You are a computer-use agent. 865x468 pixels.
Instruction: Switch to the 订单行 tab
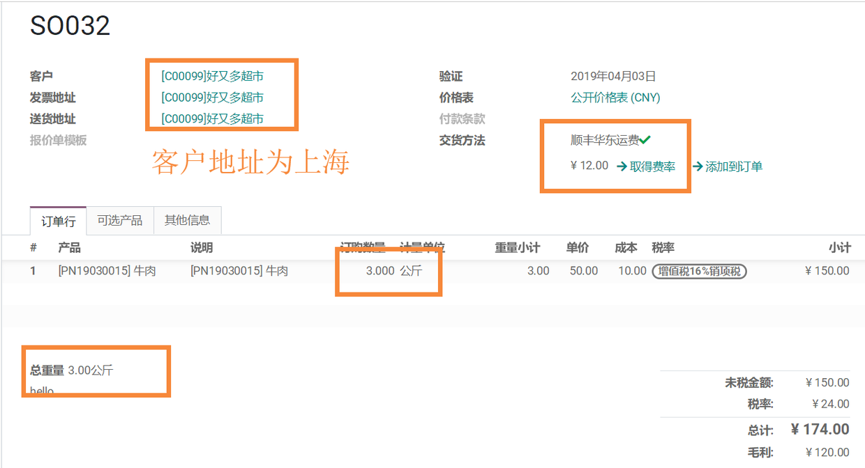(x=58, y=221)
